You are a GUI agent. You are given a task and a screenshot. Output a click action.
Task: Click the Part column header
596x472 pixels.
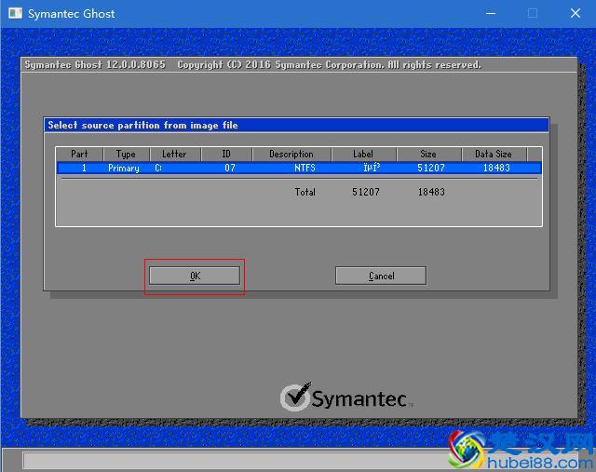coord(79,154)
